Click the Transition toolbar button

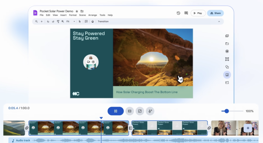[x=103, y=22]
